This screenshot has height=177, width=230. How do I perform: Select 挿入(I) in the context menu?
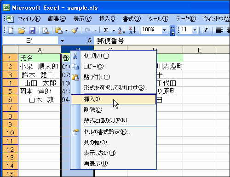point(113,99)
